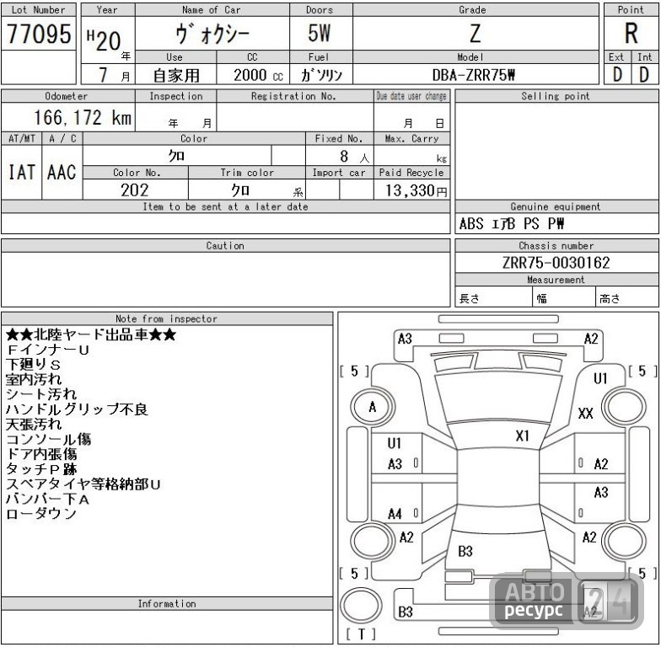
Task: Click the B3 mark beside the rear bumper
Action: tap(405, 612)
